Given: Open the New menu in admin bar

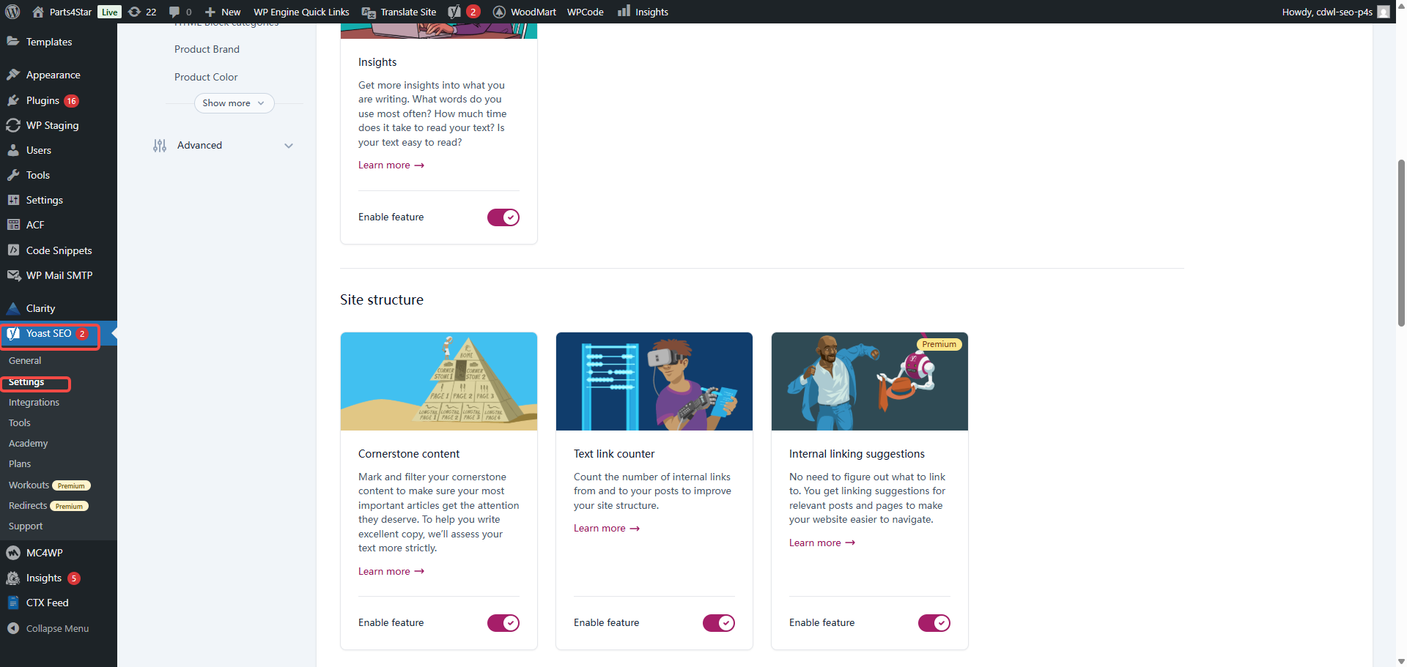Looking at the screenshot, I should [x=222, y=12].
